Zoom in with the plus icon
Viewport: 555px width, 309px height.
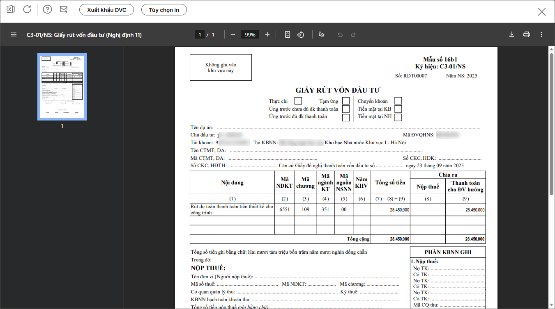pos(267,35)
